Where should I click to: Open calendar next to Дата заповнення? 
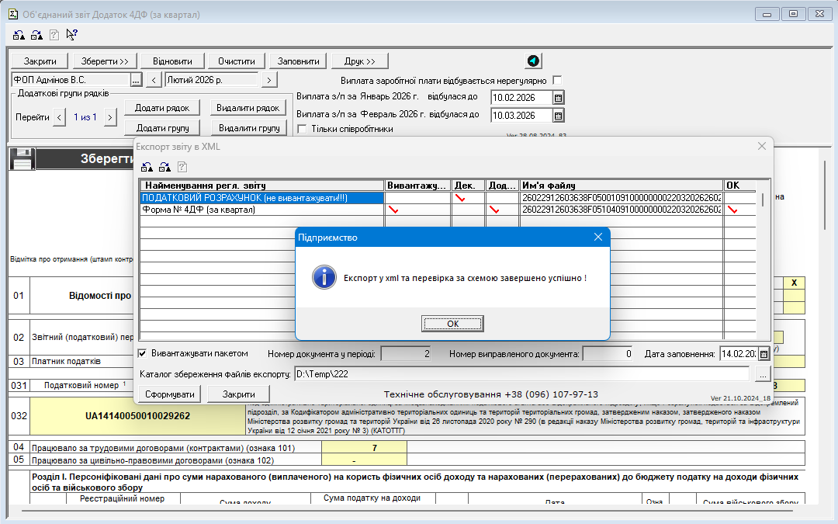764,354
